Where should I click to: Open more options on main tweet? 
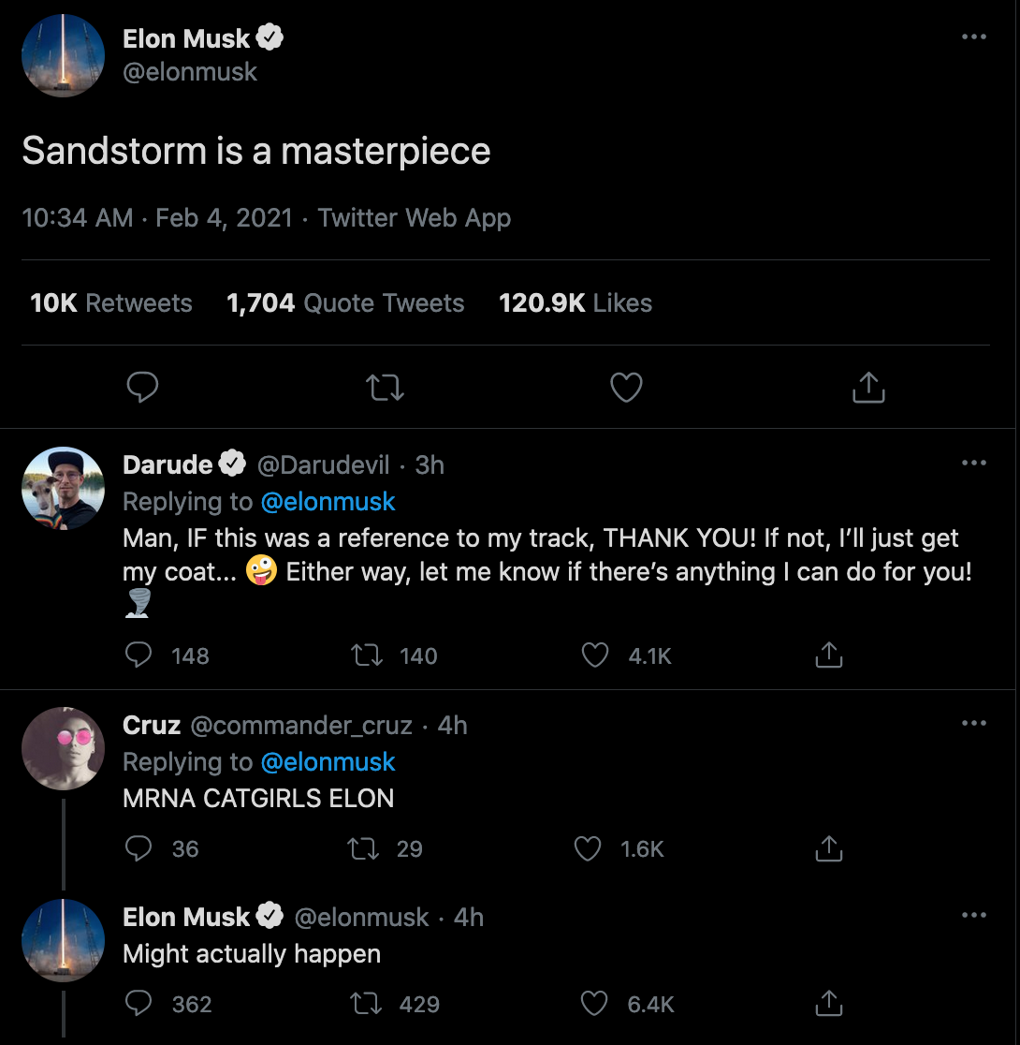(973, 37)
